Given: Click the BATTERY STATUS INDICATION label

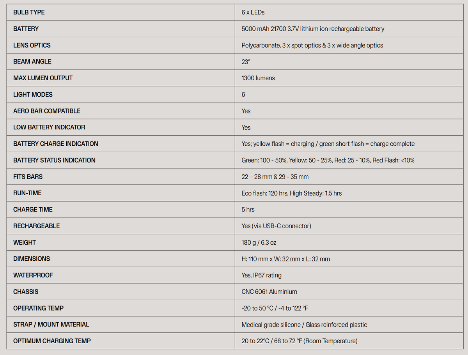Looking at the screenshot, I should (54, 160).
